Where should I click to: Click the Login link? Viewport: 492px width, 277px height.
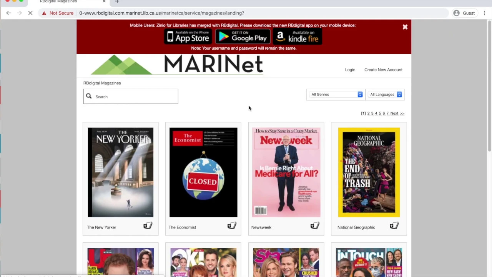(x=350, y=70)
